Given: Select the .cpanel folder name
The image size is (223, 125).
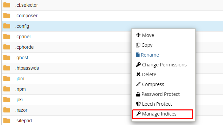Looking at the screenshot, I should (x=23, y=37).
